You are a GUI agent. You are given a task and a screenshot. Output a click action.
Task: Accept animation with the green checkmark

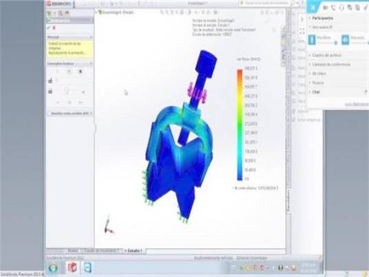click(x=49, y=28)
